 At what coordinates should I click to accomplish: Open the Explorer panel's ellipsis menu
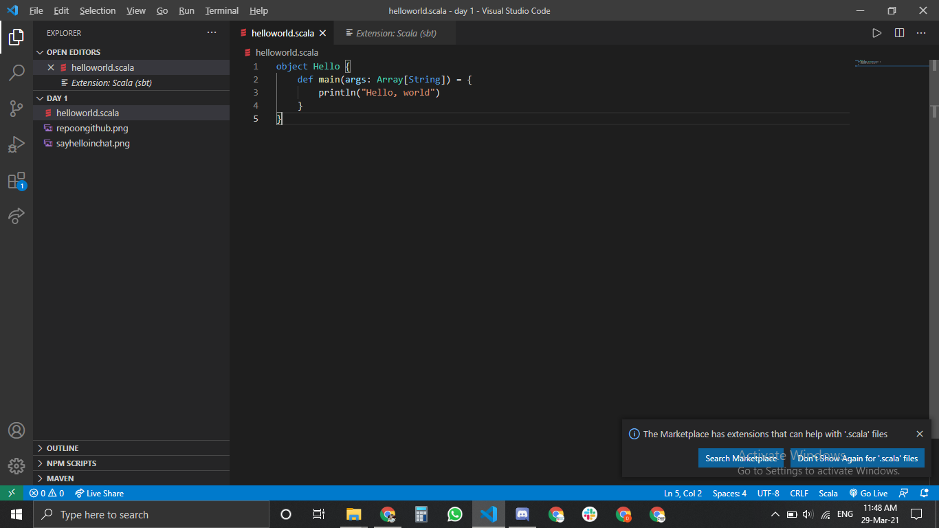(212, 33)
